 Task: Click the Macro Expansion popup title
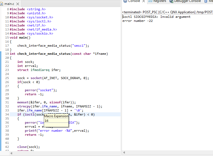tap(56, 116)
